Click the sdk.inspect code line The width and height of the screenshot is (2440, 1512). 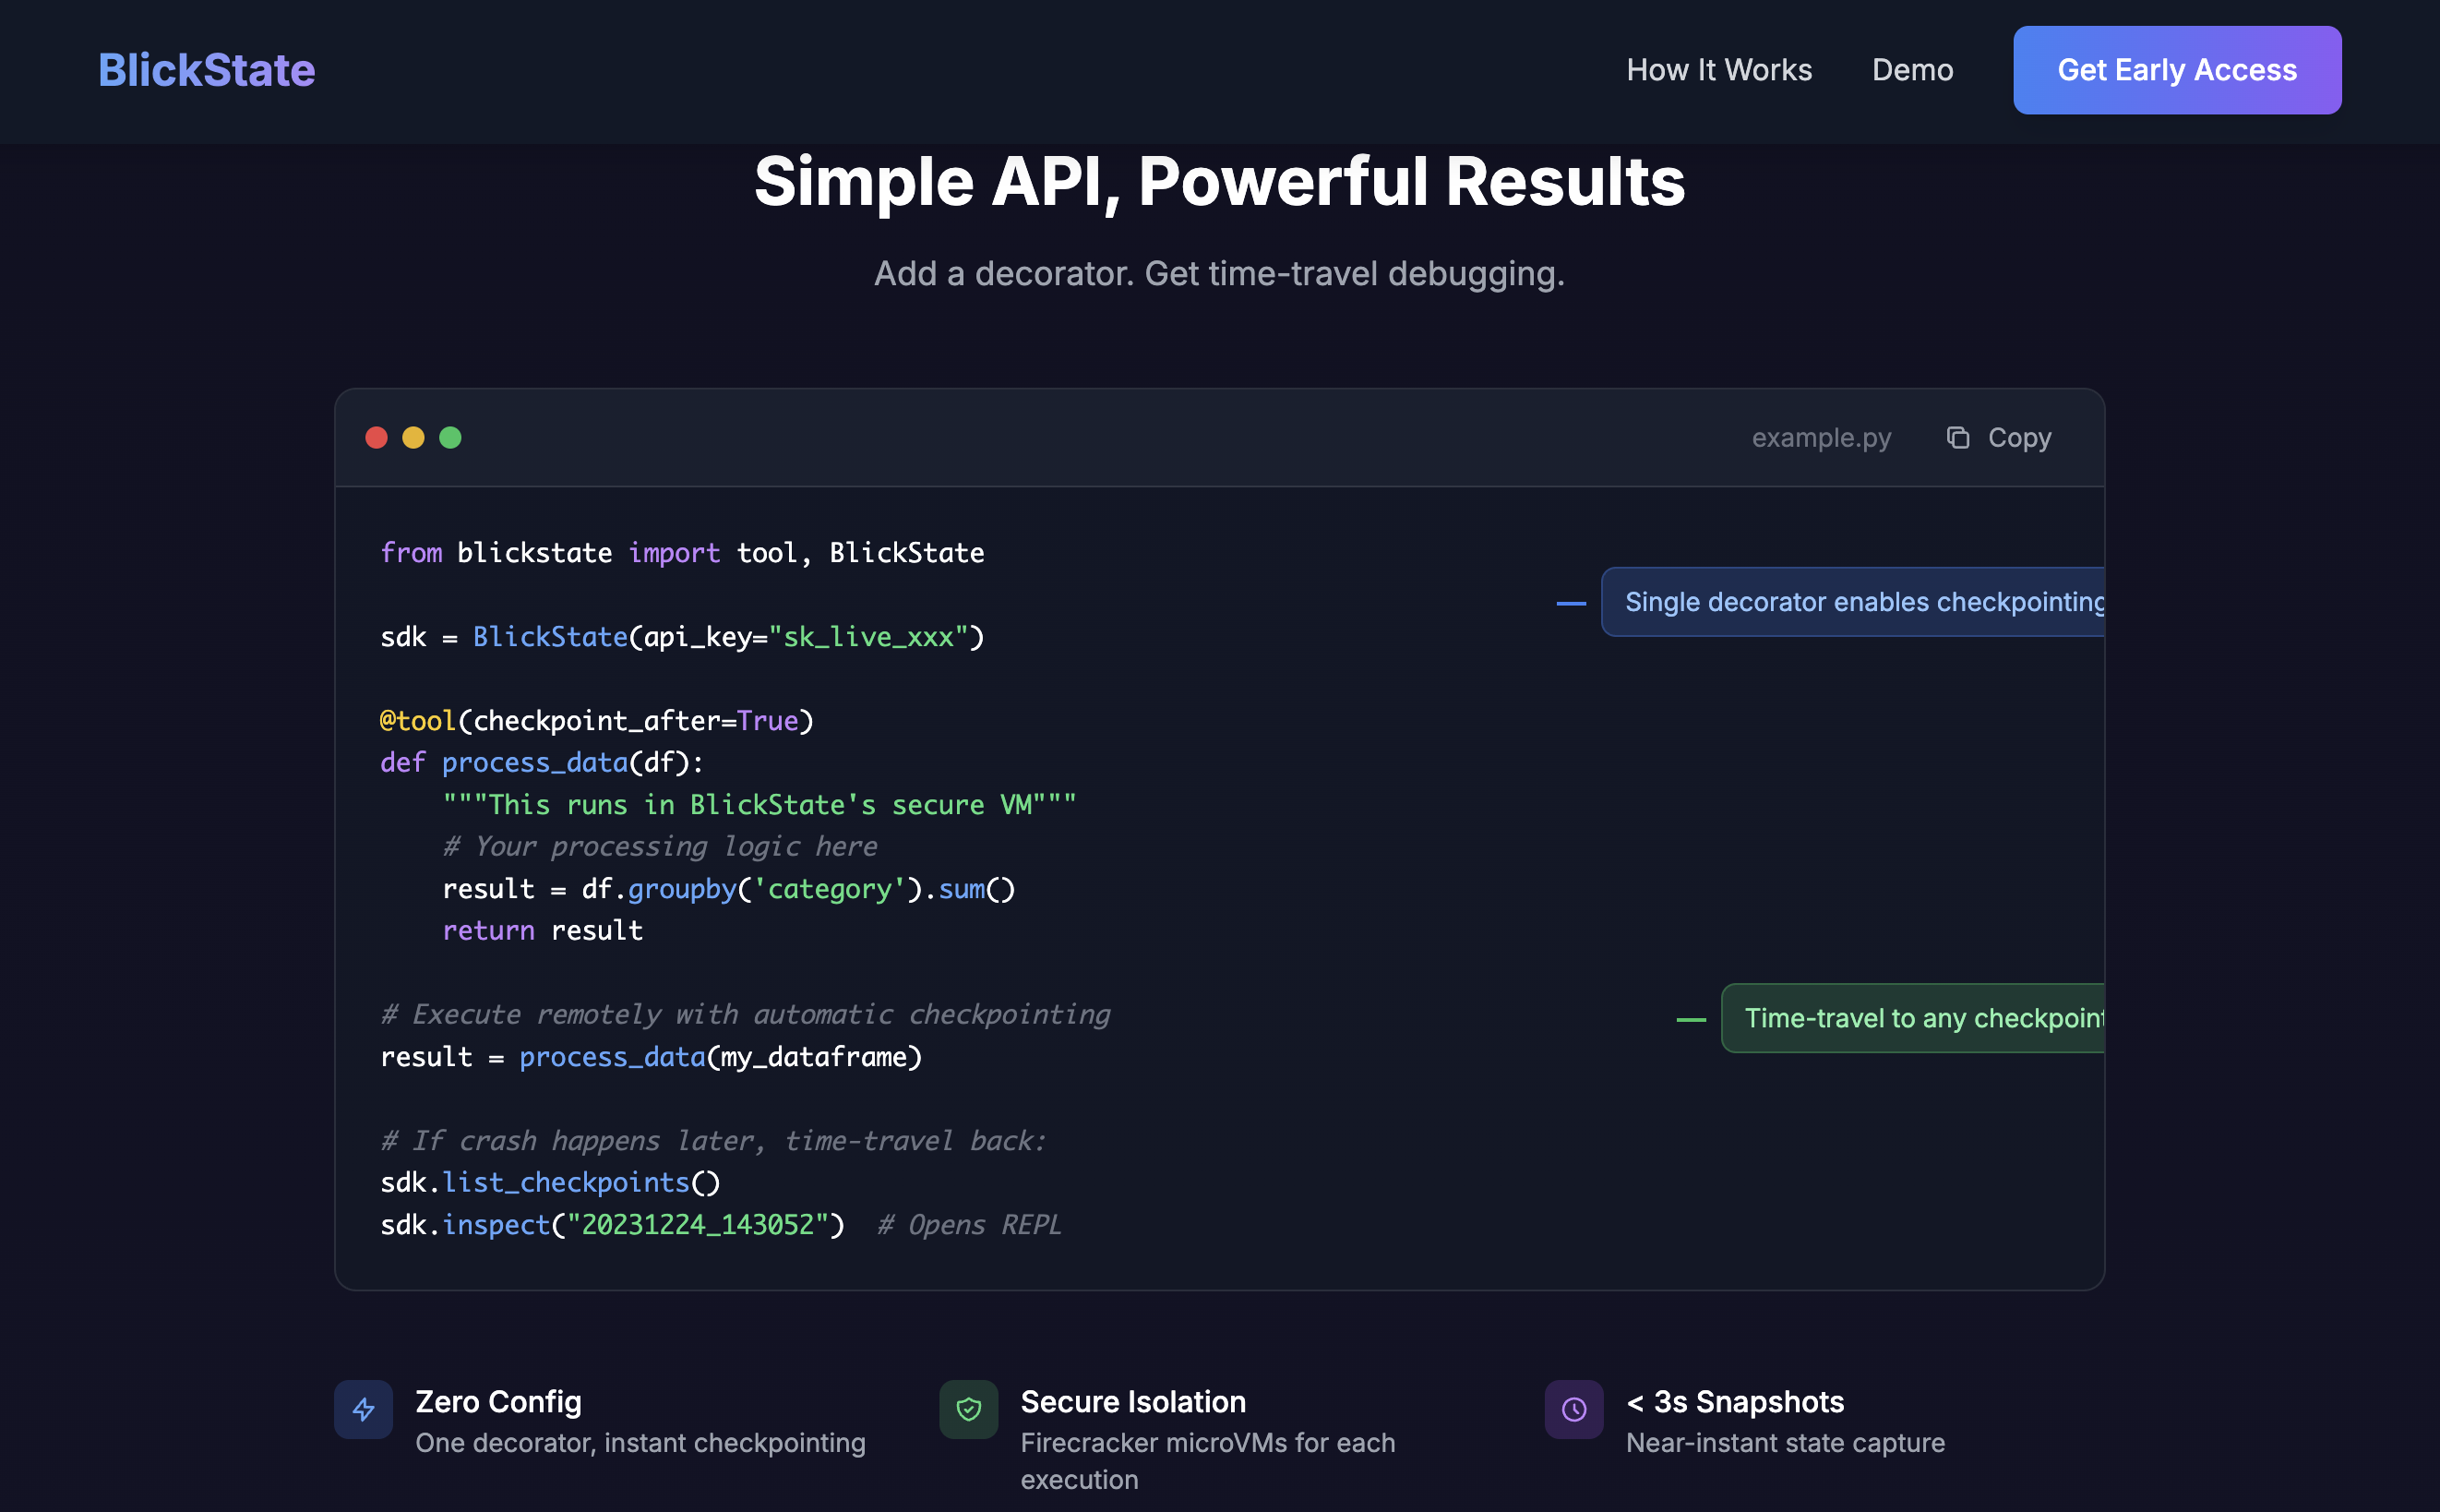coord(612,1225)
